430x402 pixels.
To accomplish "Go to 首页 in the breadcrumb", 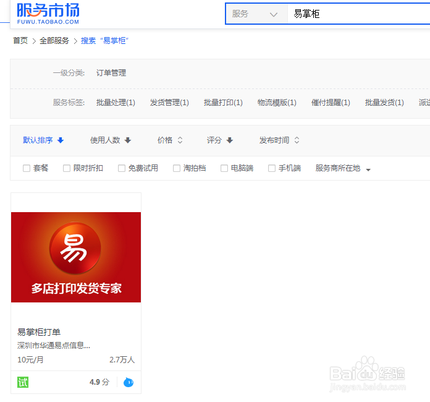I will [20, 41].
